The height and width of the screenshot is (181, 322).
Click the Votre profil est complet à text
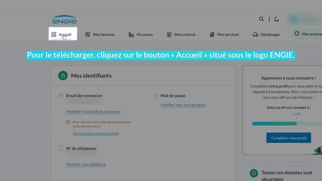point(289,107)
